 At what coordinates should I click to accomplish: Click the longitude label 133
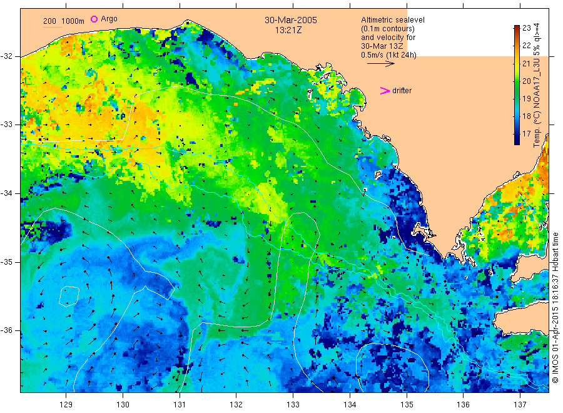(x=293, y=405)
